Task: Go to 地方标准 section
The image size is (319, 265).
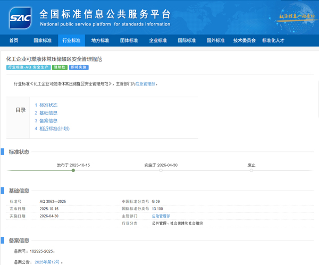Action: [x=100, y=40]
